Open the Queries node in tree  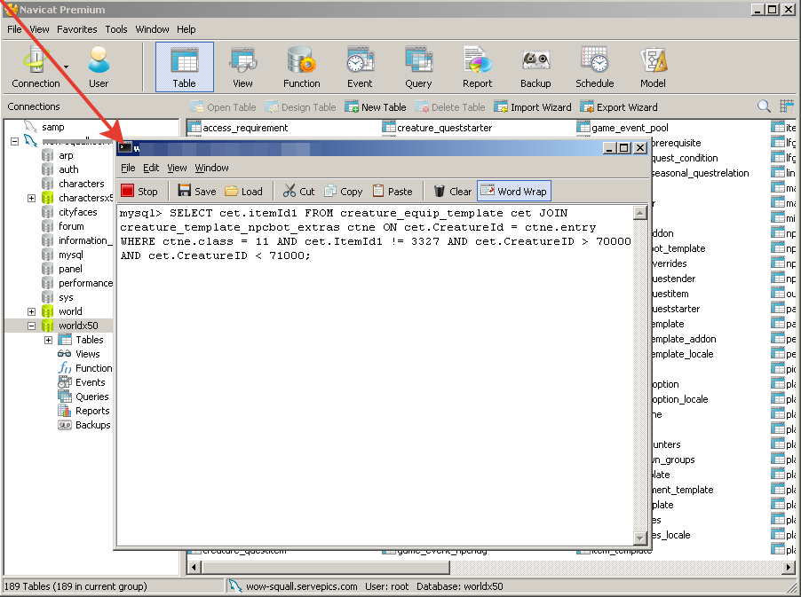coord(92,397)
